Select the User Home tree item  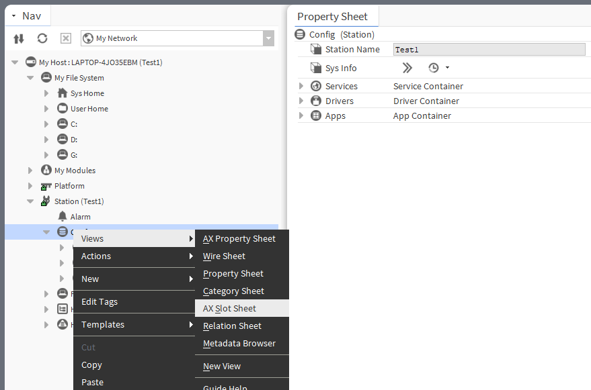[x=89, y=109]
